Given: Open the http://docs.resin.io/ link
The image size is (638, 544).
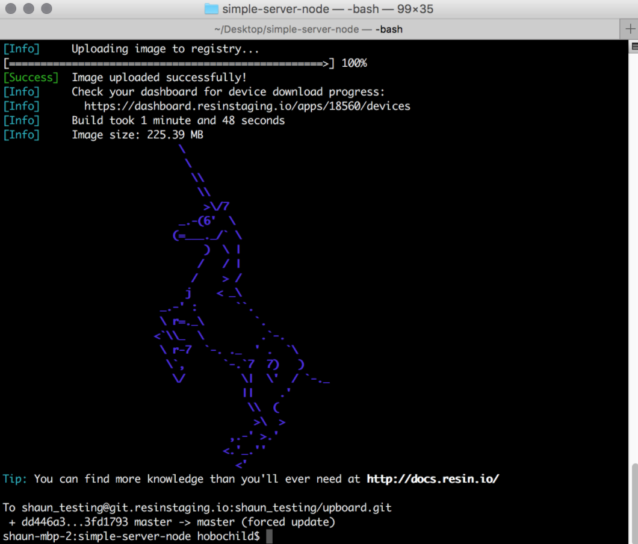Looking at the screenshot, I should (433, 479).
